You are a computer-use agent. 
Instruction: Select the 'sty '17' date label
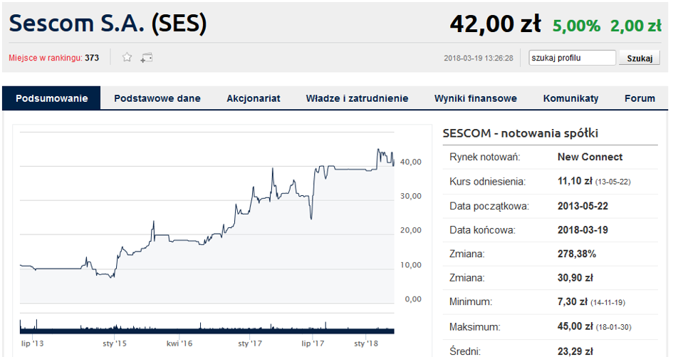click(x=250, y=343)
